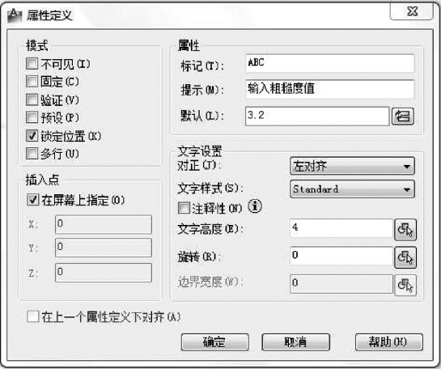
Task: Toggle the 在屏幕上指定 (O) checkbox
Action: tap(32, 200)
